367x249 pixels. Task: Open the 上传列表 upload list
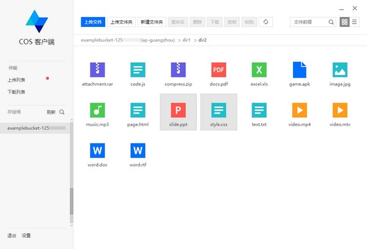click(x=17, y=79)
